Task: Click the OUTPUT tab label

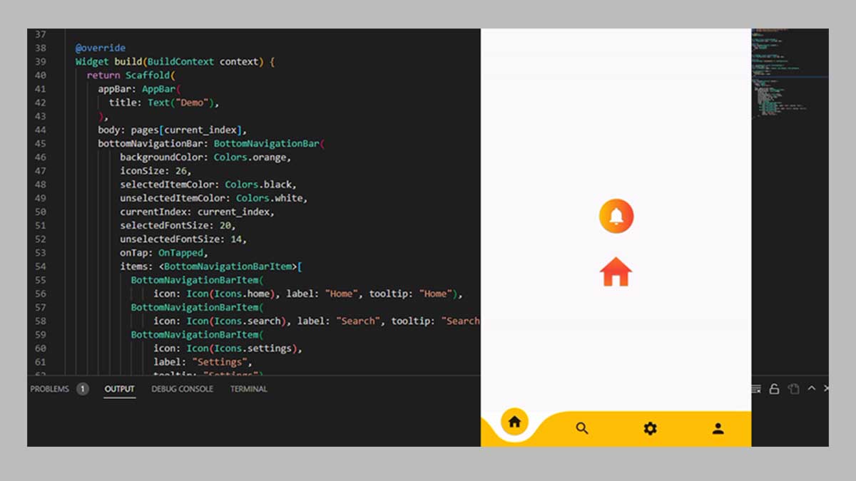Action: 119,389
